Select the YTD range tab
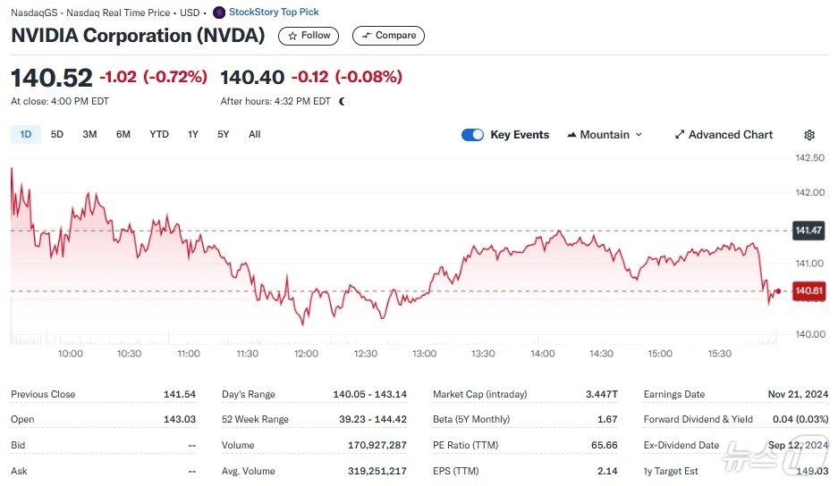This screenshot has height=486, width=838. (x=159, y=135)
